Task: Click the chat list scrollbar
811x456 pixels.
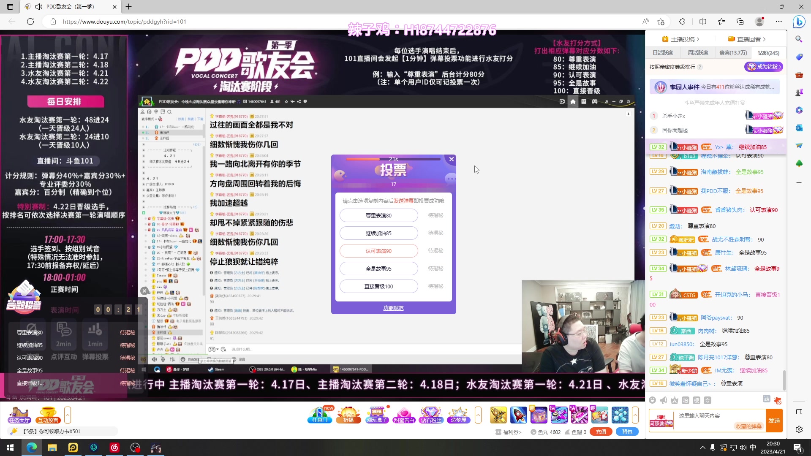Action: pos(784,380)
